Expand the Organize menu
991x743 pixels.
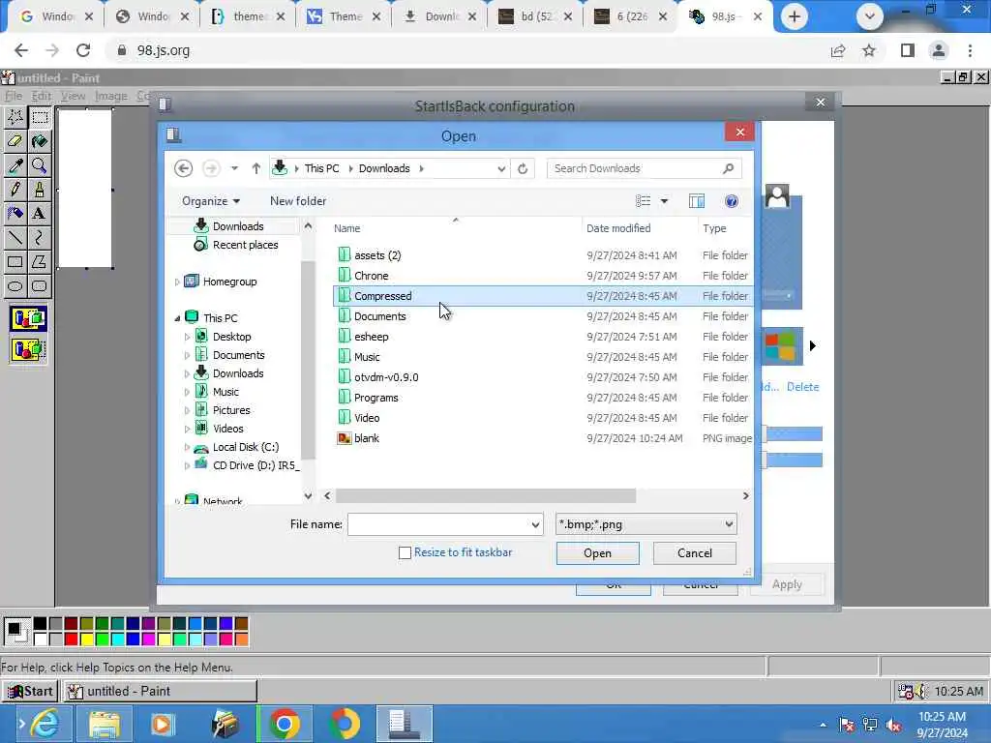[211, 201]
